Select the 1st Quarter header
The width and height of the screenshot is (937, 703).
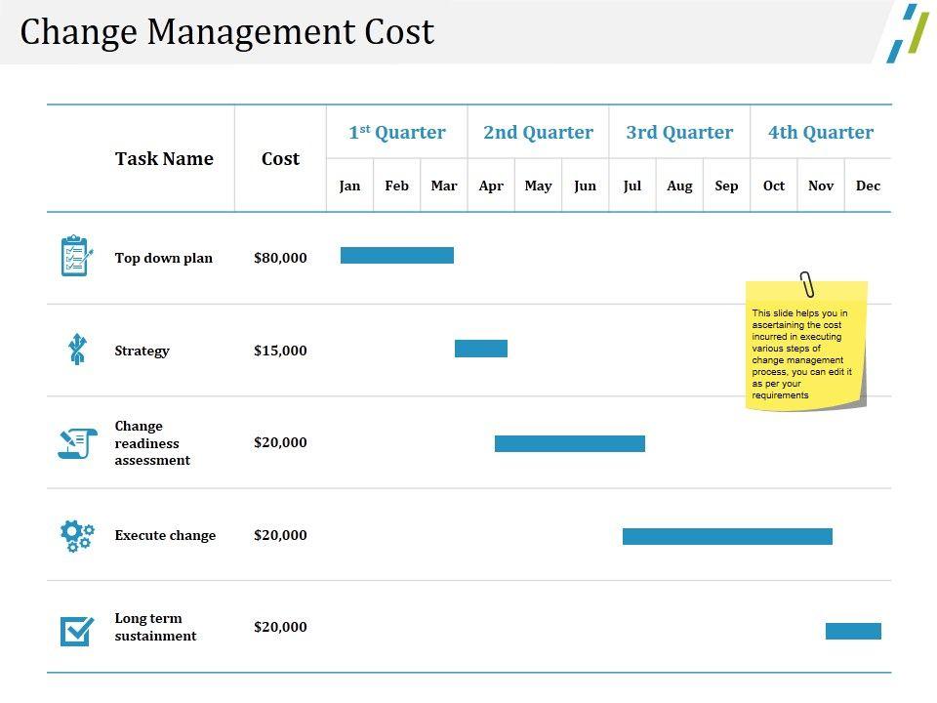(x=397, y=133)
